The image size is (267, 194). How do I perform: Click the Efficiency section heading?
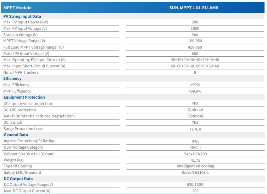[12, 78]
